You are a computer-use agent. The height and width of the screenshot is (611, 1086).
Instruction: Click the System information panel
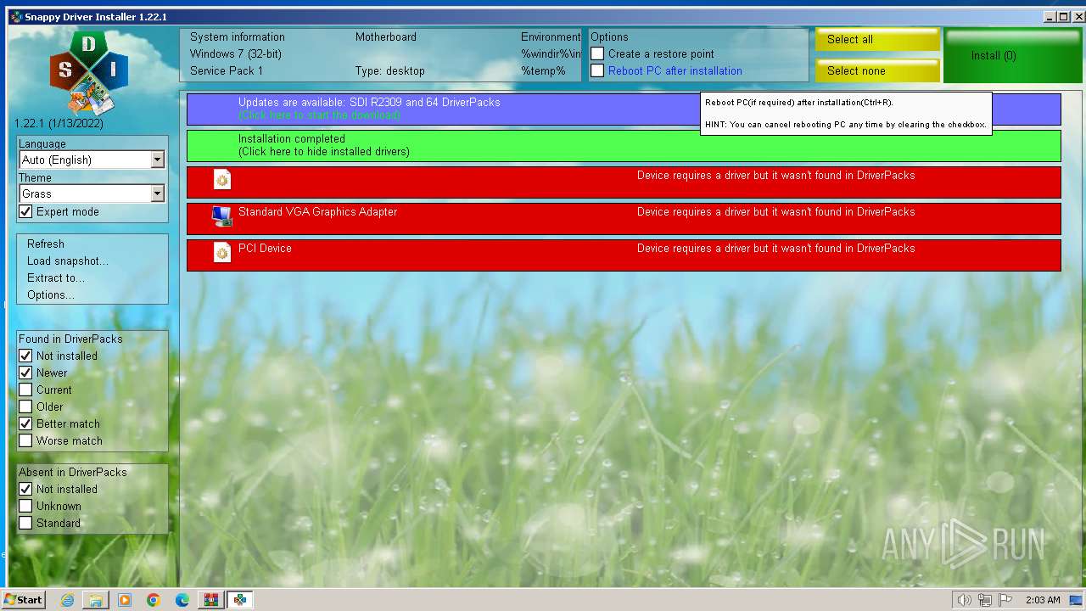[x=380, y=54]
